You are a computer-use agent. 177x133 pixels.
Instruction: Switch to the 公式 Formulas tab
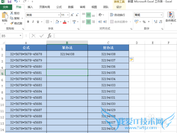[x=59, y=7]
